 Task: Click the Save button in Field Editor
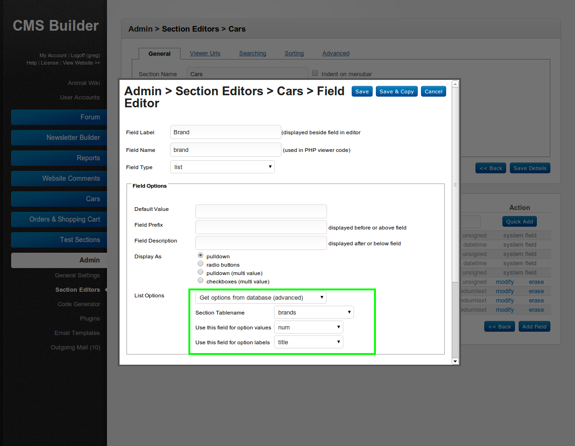click(x=362, y=92)
